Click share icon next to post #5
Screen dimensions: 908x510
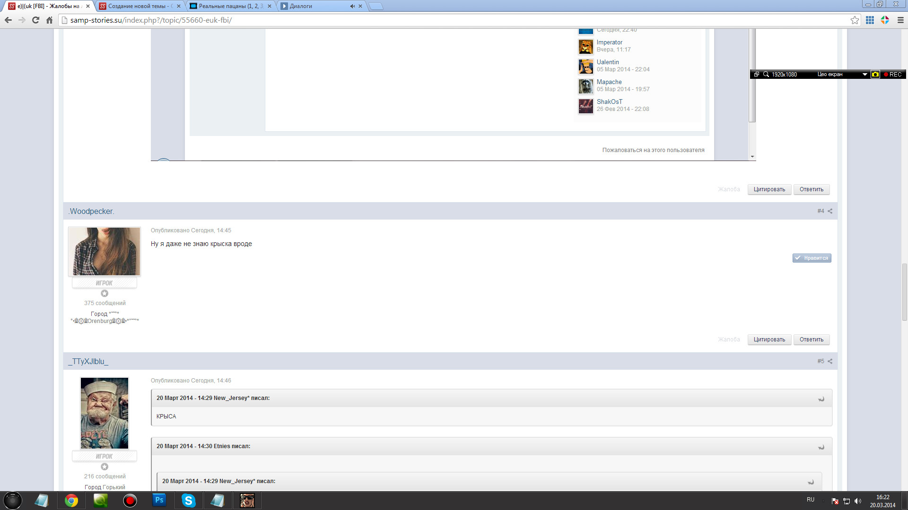tap(830, 361)
